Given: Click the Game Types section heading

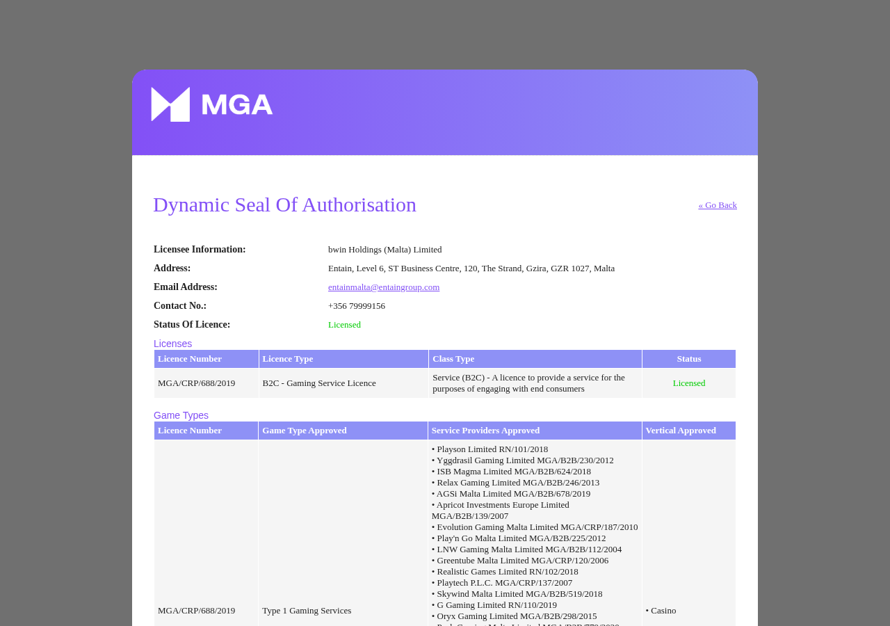Looking at the screenshot, I should pyautogui.click(x=181, y=415).
